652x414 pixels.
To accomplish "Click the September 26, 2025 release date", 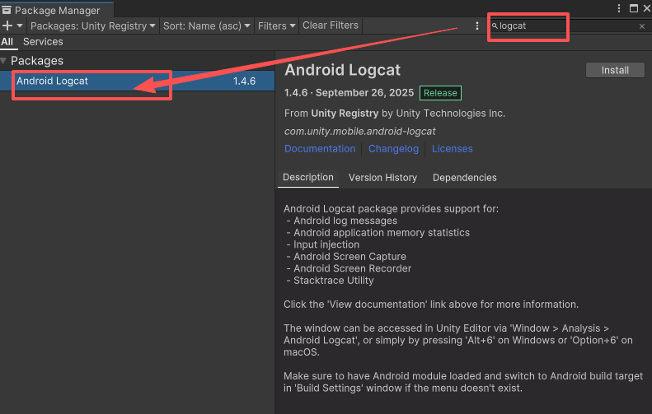I will coord(364,93).
